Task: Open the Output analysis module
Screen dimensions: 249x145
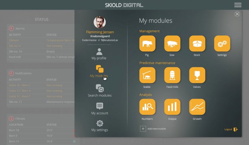Action: (x=172, y=107)
